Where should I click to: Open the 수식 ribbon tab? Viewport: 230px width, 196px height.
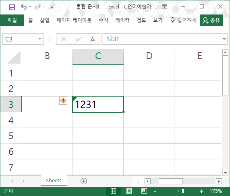tap(104, 20)
